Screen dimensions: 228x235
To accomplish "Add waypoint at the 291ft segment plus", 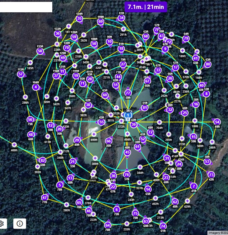I will click(123, 29).
